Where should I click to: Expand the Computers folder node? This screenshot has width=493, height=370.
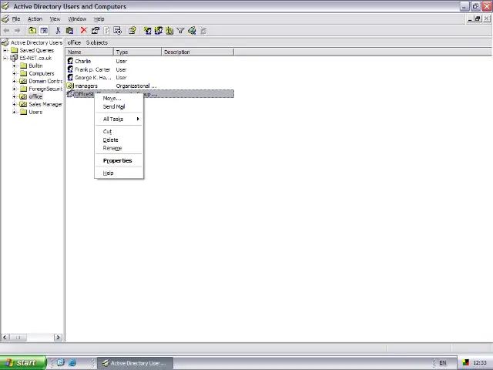coord(14,73)
